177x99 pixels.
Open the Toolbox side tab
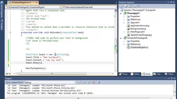click(x=2, y=25)
